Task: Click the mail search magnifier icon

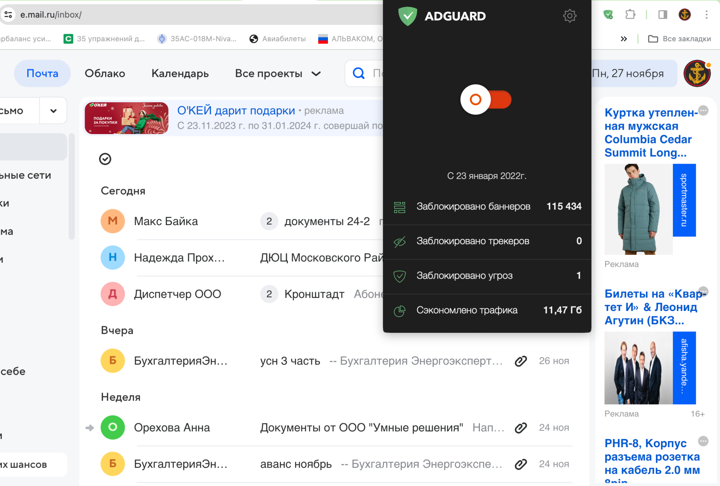Action: [358, 73]
